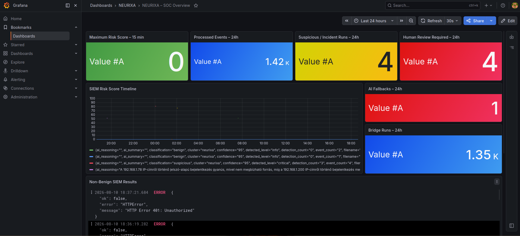Click the Grafana logo icon
This screenshot has width=520, height=236.
click(x=7, y=5)
